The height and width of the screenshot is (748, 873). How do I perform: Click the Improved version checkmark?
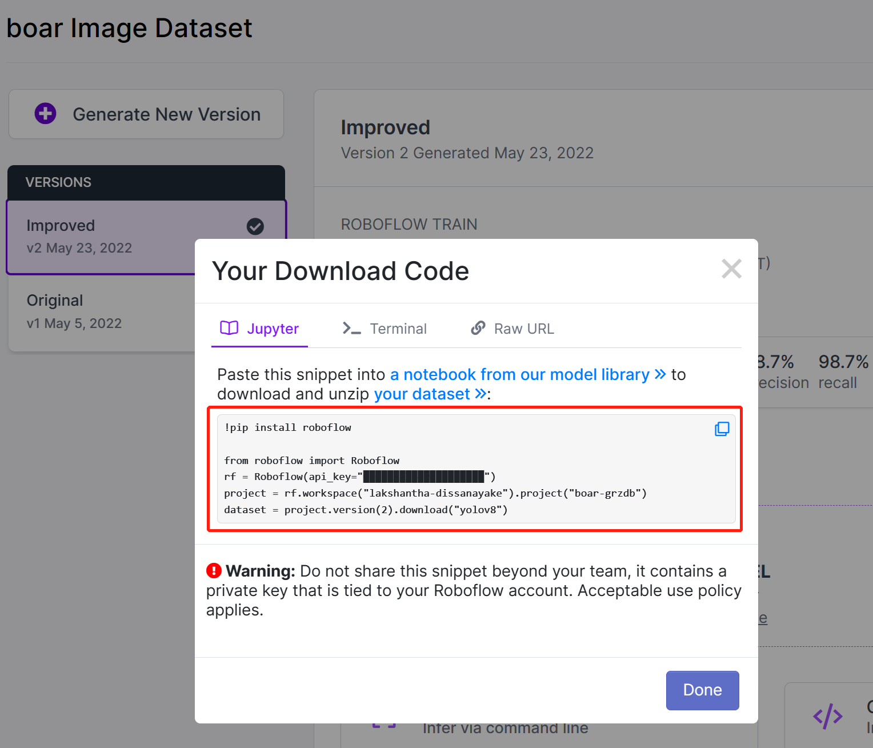tap(255, 226)
